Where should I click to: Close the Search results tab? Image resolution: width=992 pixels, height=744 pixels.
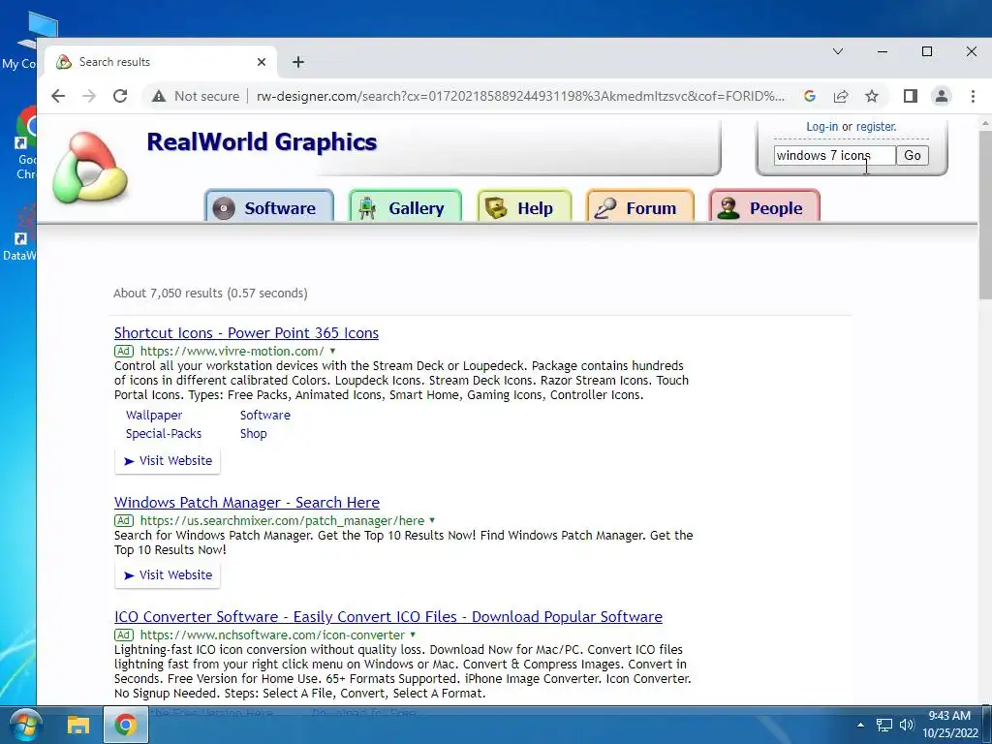point(262,62)
